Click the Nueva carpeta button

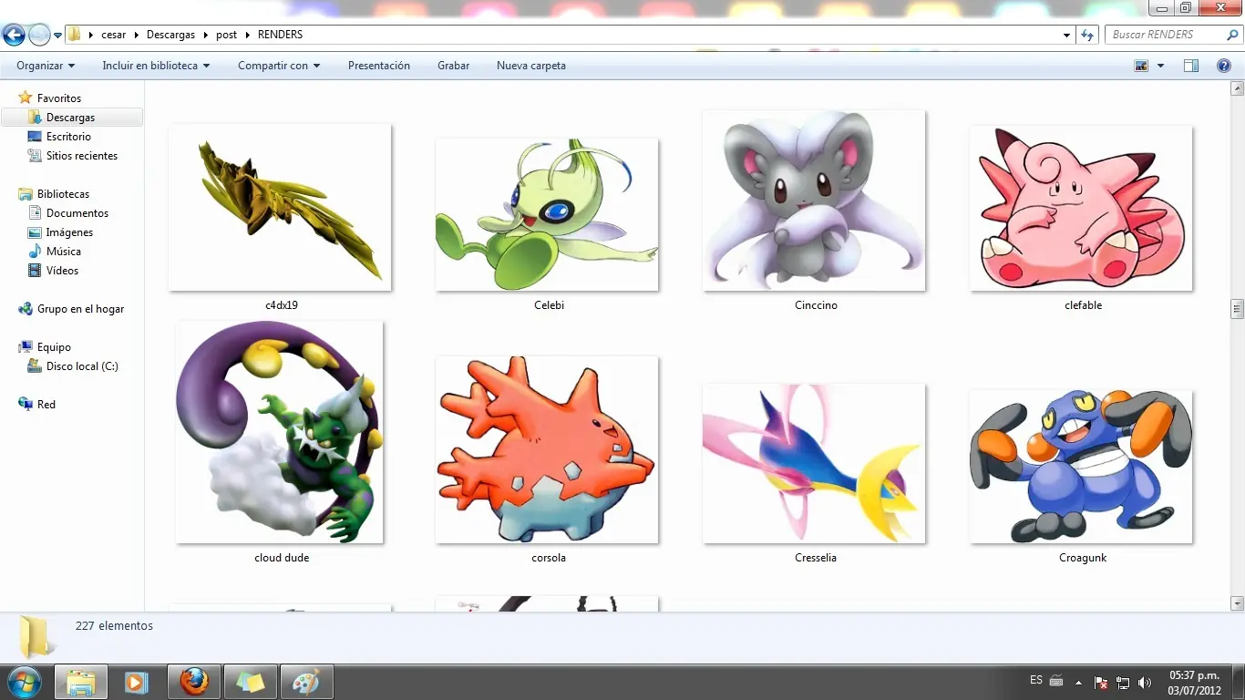(531, 66)
